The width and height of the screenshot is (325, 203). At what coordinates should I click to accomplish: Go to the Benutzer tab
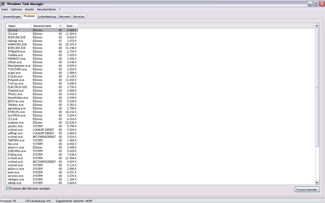79,16
